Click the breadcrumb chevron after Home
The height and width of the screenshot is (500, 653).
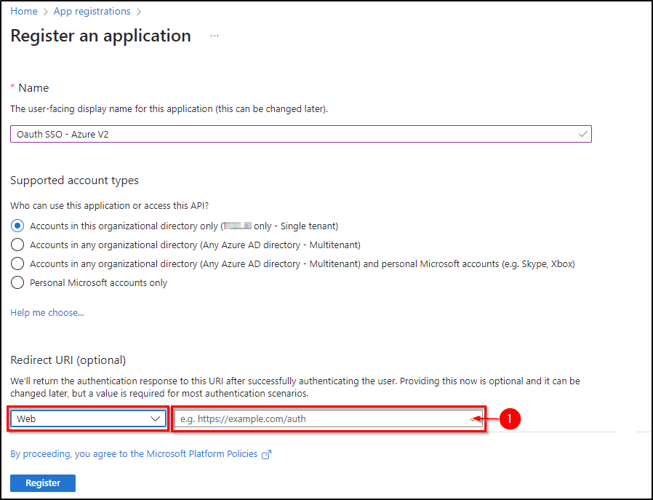[x=44, y=11]
